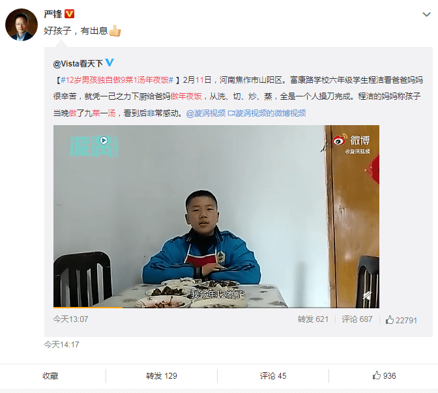Screen dimensions: 438x393
Task: Click the thumbs-up emoji in the post
Action: coord(115,31)
